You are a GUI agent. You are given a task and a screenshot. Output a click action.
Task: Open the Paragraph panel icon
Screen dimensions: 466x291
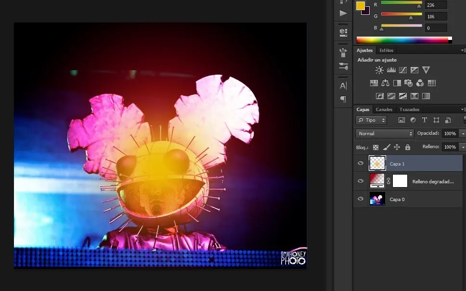(343, 99)
